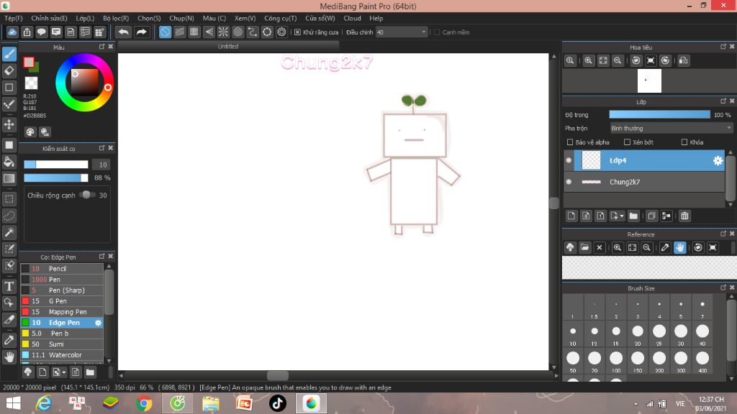Click the canvas horizontal scrollbar thumb
The height and width of the screenshot is (414, 737).
click(277, 375)
